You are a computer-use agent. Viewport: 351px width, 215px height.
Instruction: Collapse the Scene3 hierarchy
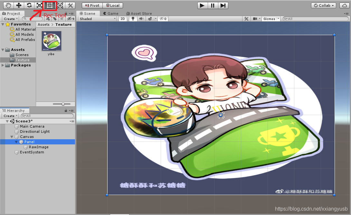coord(7,121)
